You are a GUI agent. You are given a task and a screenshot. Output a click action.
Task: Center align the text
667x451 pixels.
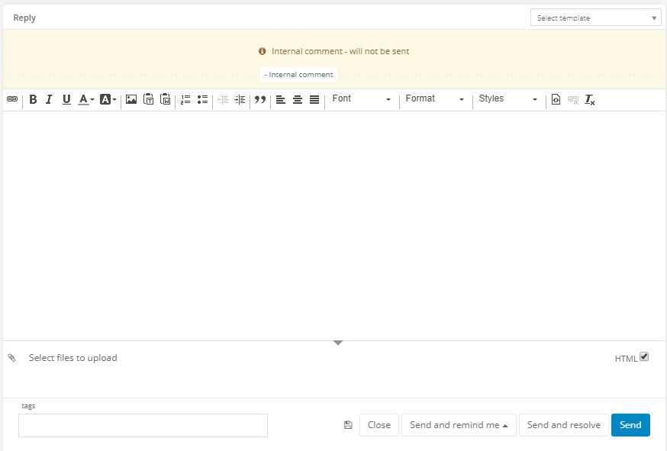[298, 99]
